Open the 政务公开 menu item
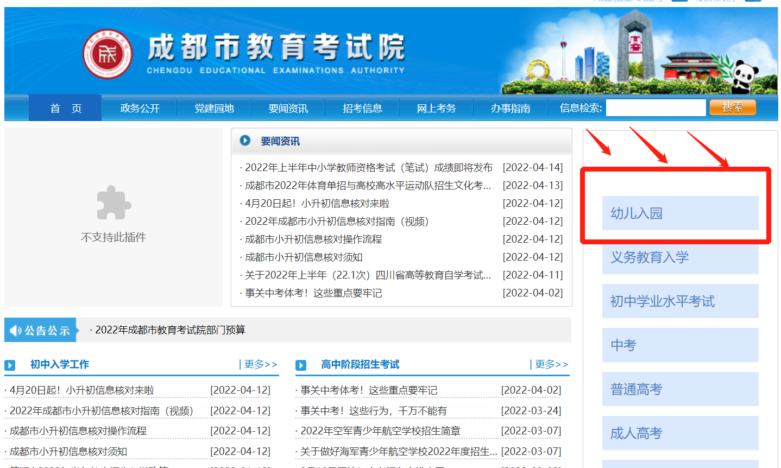781x468 pixels. click(140, 108)
